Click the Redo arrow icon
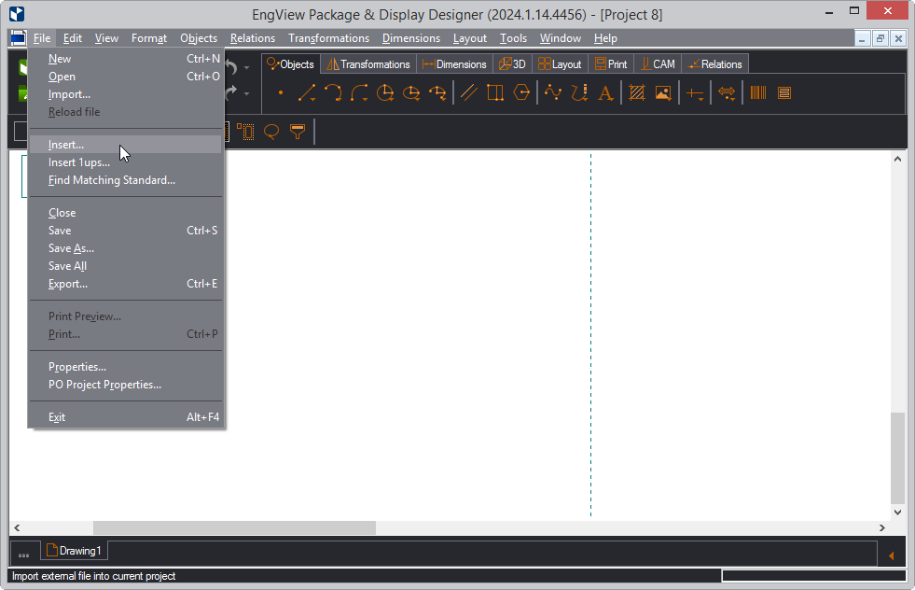915x590 pixels. [x=231, y=92]
